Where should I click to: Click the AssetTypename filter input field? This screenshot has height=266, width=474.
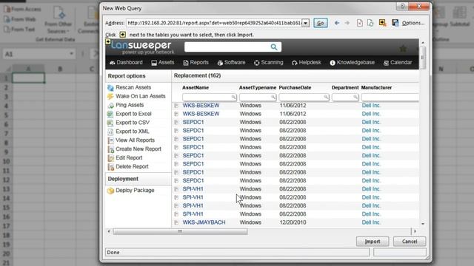tap(258, 97)
